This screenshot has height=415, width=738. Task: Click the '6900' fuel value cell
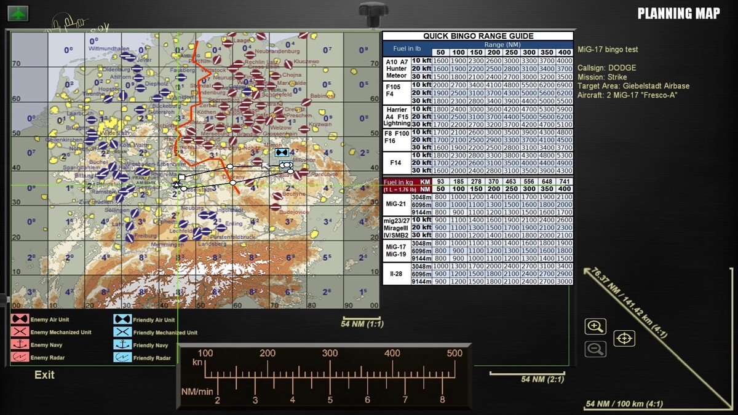[x=564, y=84]
